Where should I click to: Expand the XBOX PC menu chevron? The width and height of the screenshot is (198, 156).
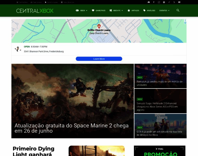click(122, 11)
